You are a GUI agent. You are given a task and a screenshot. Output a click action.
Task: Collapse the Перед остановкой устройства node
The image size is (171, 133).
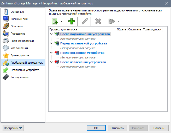tap(51, 43)
